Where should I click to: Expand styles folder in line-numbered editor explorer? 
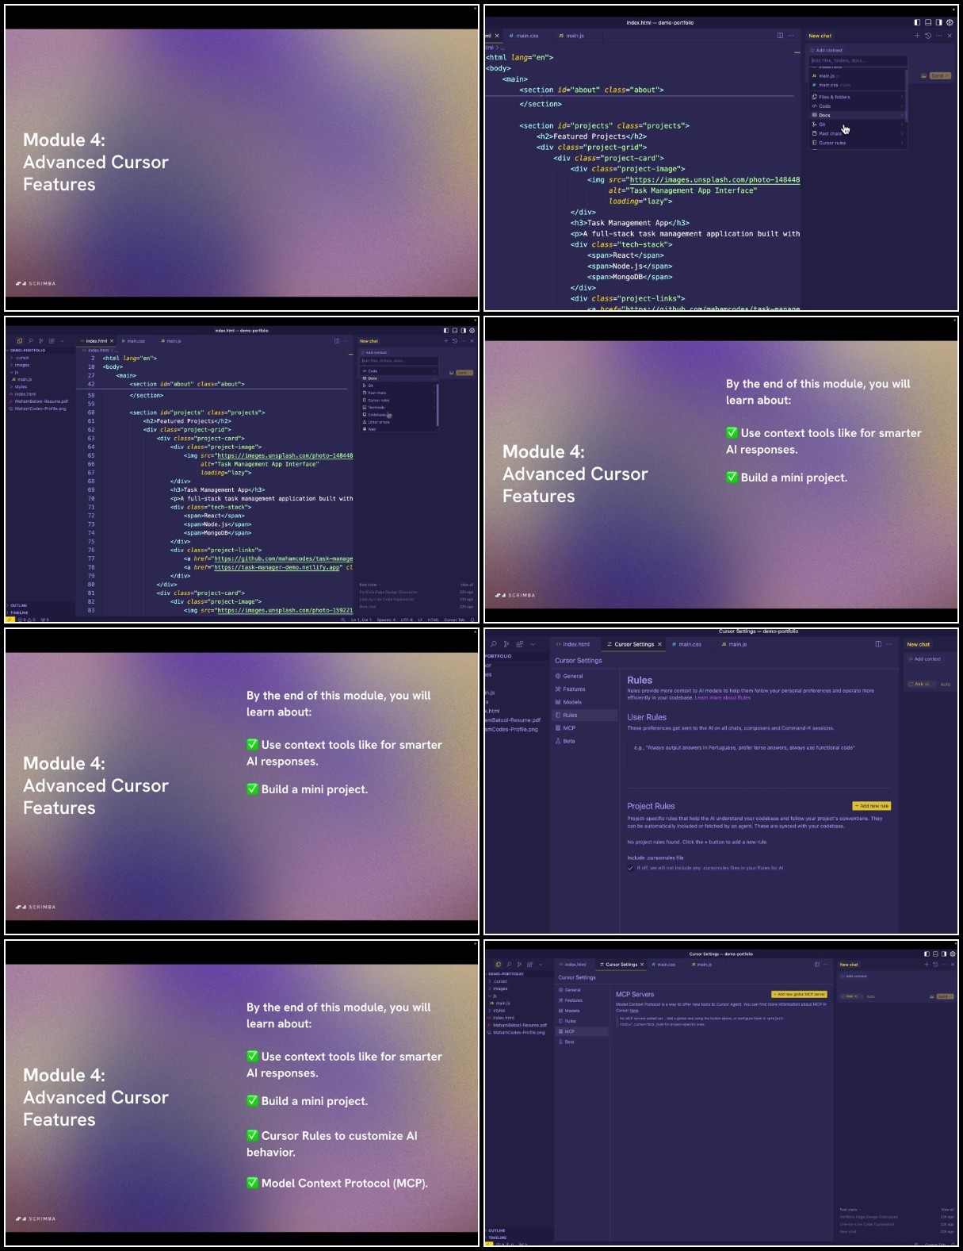point(40,386)
